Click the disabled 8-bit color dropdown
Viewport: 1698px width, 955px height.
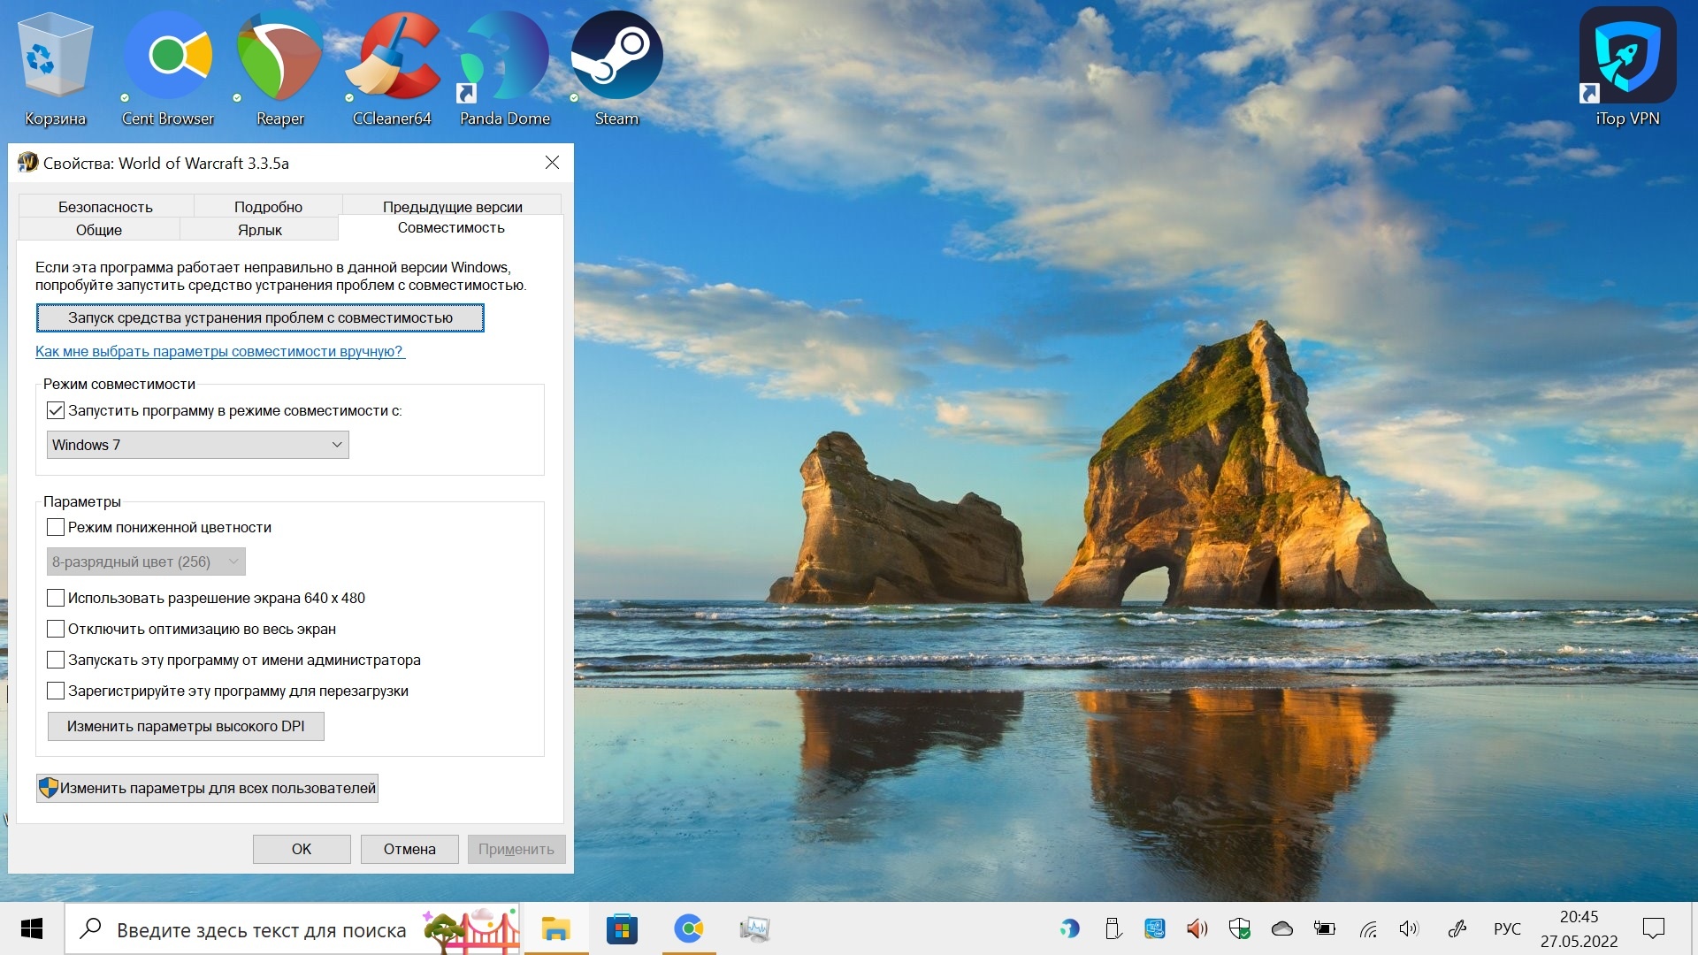click(146, 562)
